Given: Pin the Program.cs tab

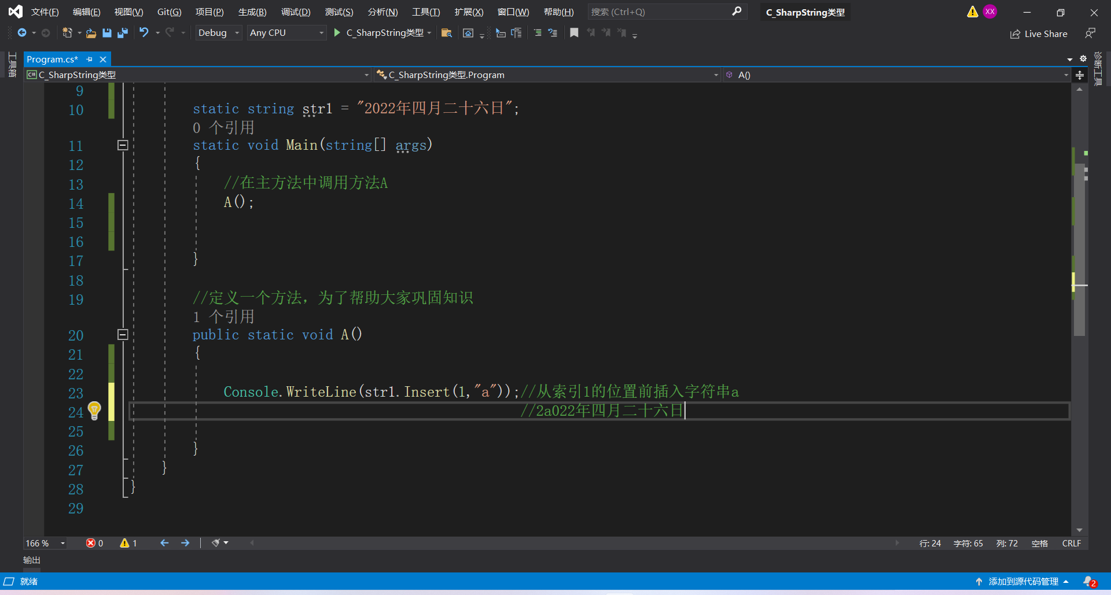Looking at the screenshot, I should [x=90, y=60].
